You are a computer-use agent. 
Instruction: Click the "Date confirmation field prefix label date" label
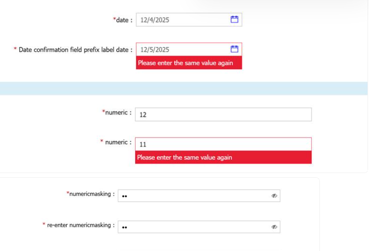click(x=76, y=50)
